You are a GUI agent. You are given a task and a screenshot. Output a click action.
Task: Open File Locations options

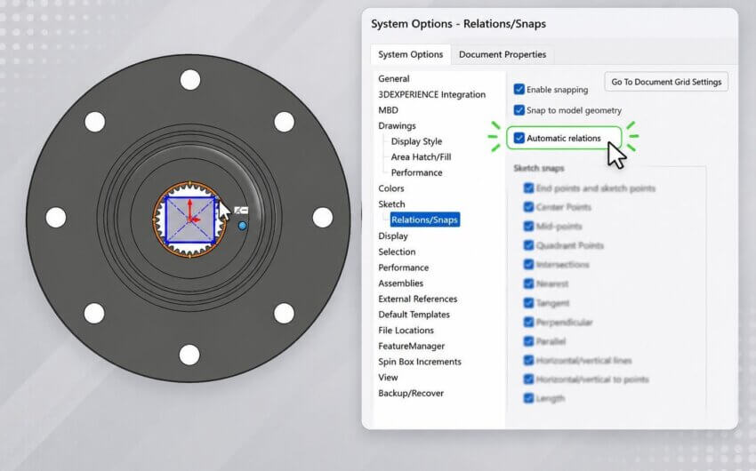406,331
